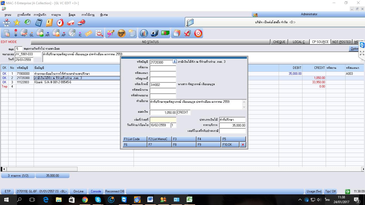This screenshot has width=365, height=205.
Task: Click the yellow เล่มที่/เลขที่ input field
Action: tap(163, 120)
